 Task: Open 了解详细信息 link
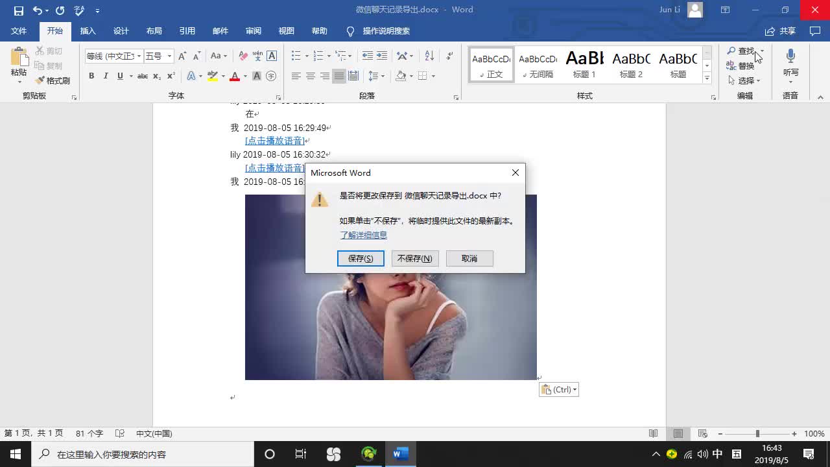[x=363, y=235]
